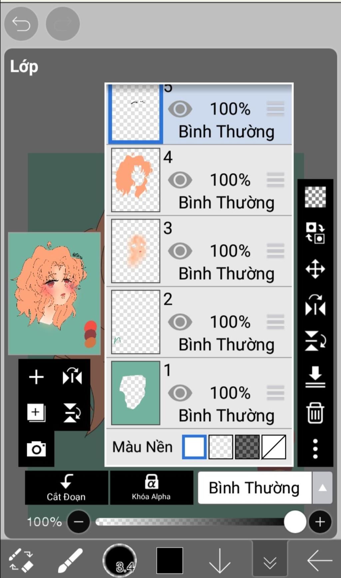Toggle layer 3 eye icon
The width and height of the screenshot is (341, 578).
pyautogui.click(x=180, y=251)
